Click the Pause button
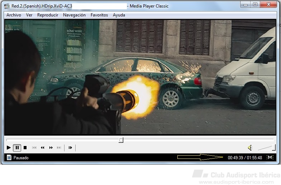281x185 pixels. pyautogui.click(x=17, y=147)
